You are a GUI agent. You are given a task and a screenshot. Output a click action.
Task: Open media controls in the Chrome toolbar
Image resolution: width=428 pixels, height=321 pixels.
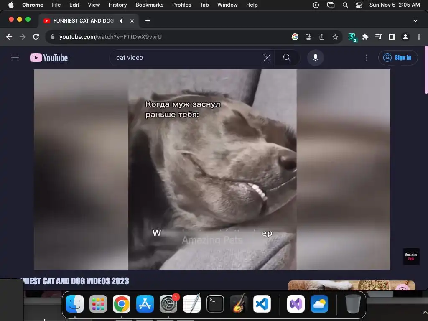(x=378, y=37)
